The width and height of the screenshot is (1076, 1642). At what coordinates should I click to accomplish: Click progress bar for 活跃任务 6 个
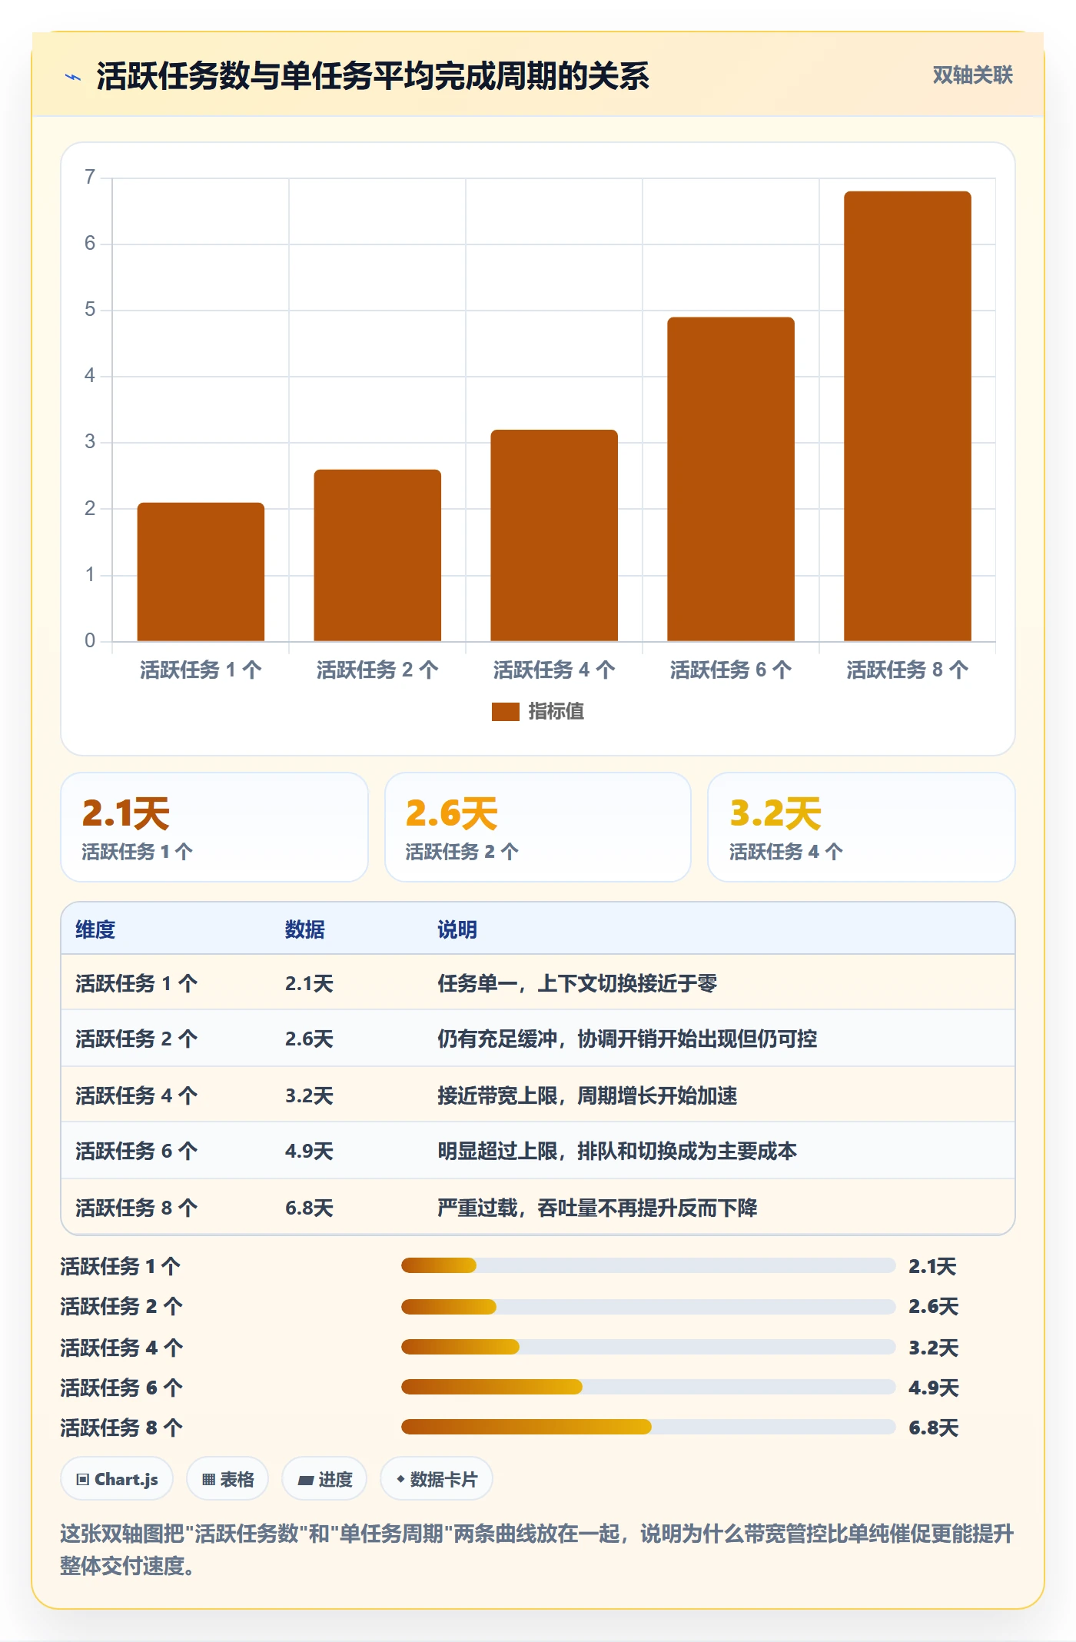(648, 1387)
